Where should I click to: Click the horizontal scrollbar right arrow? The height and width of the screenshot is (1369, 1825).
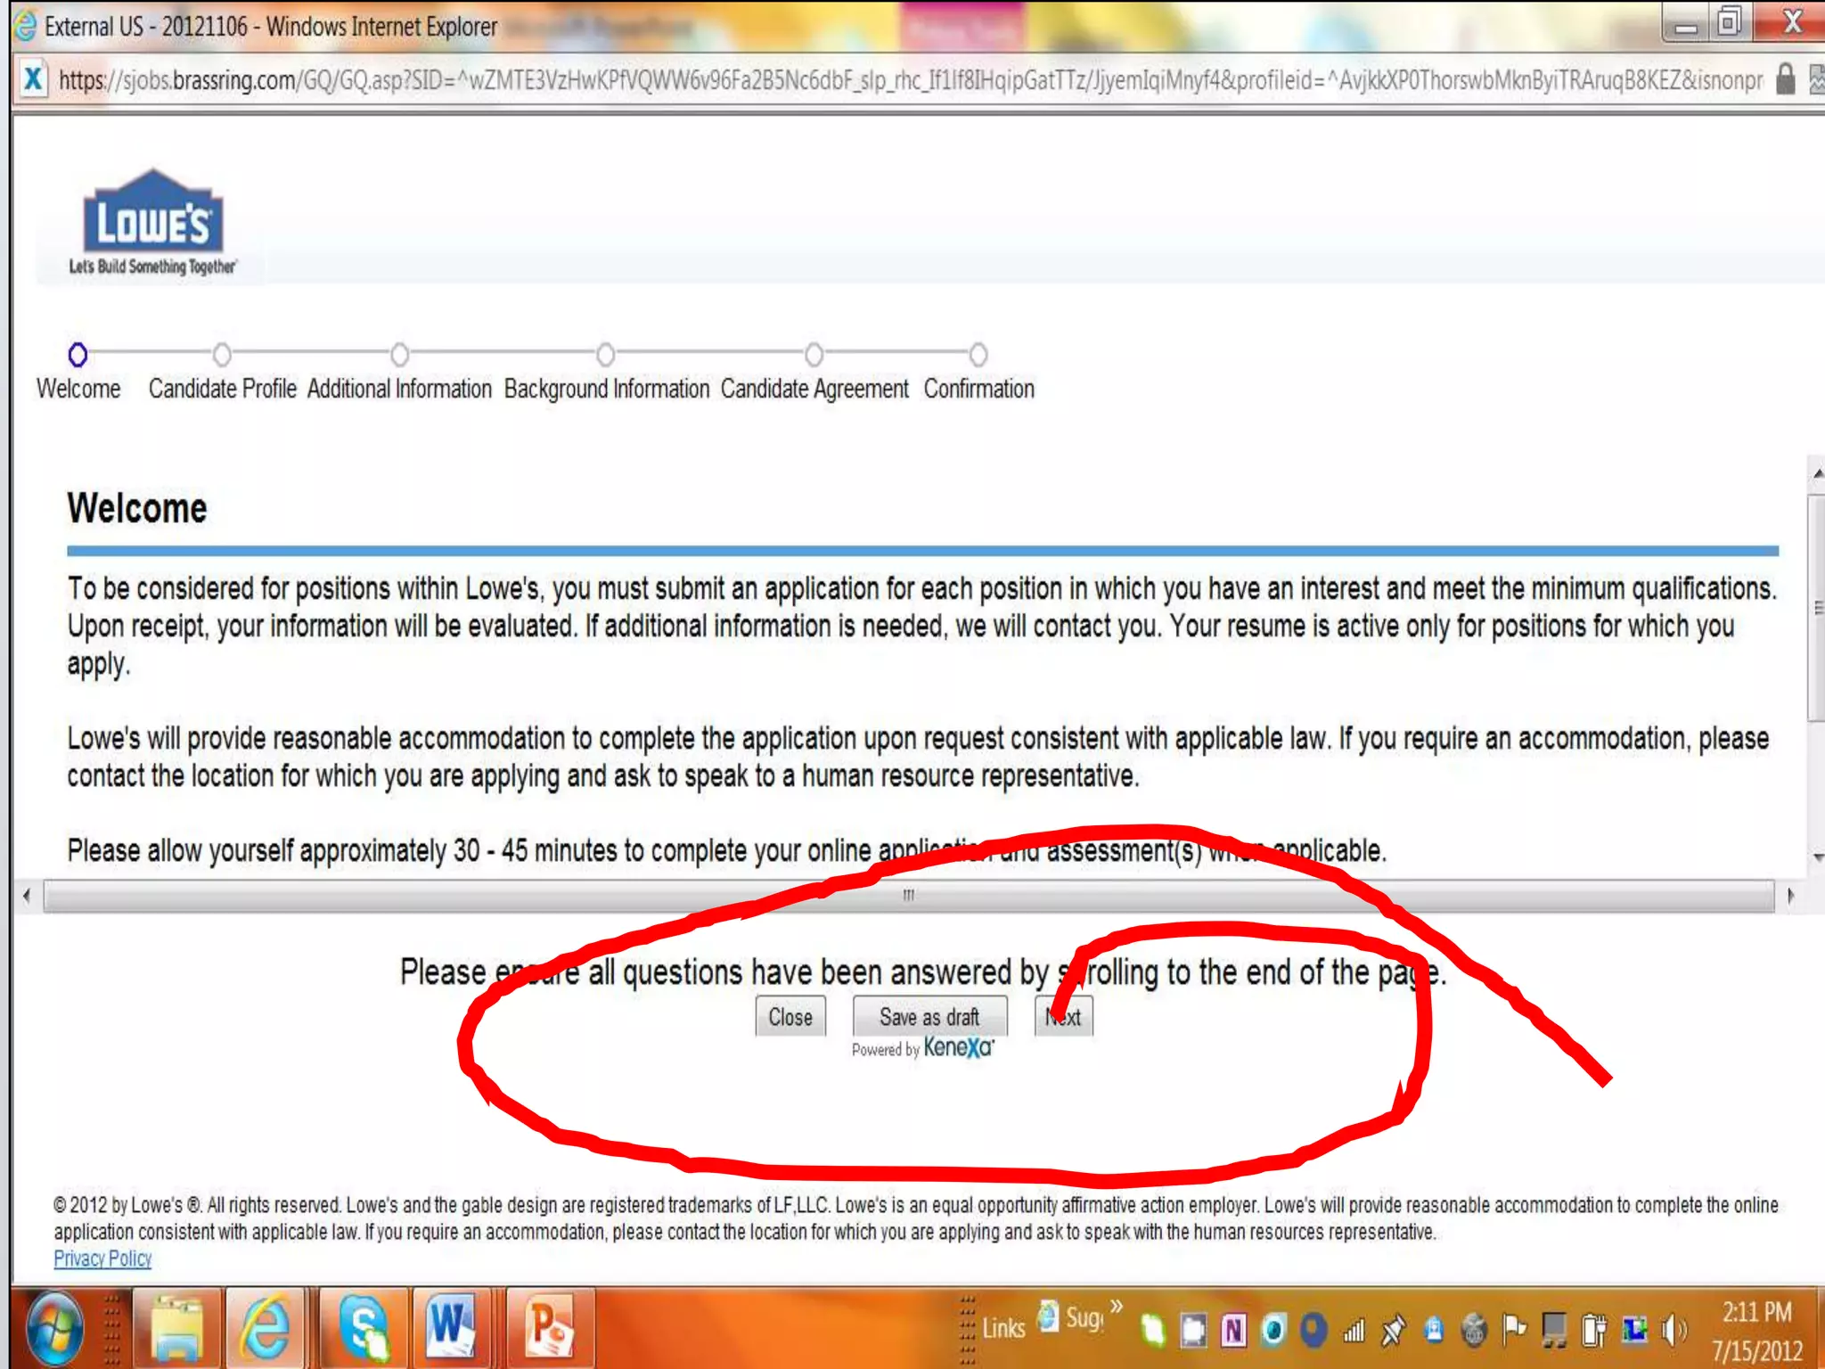pos(1790,896)
